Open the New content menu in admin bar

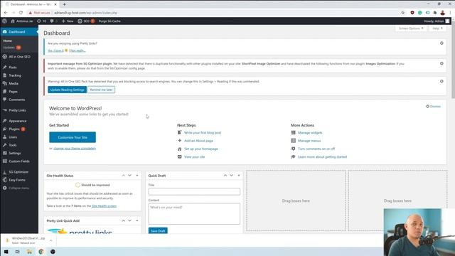(68, 21)
